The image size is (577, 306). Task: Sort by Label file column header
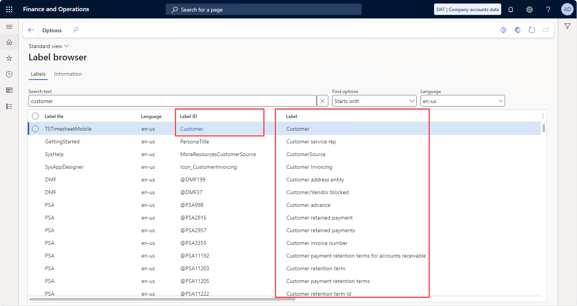[54, 116]
